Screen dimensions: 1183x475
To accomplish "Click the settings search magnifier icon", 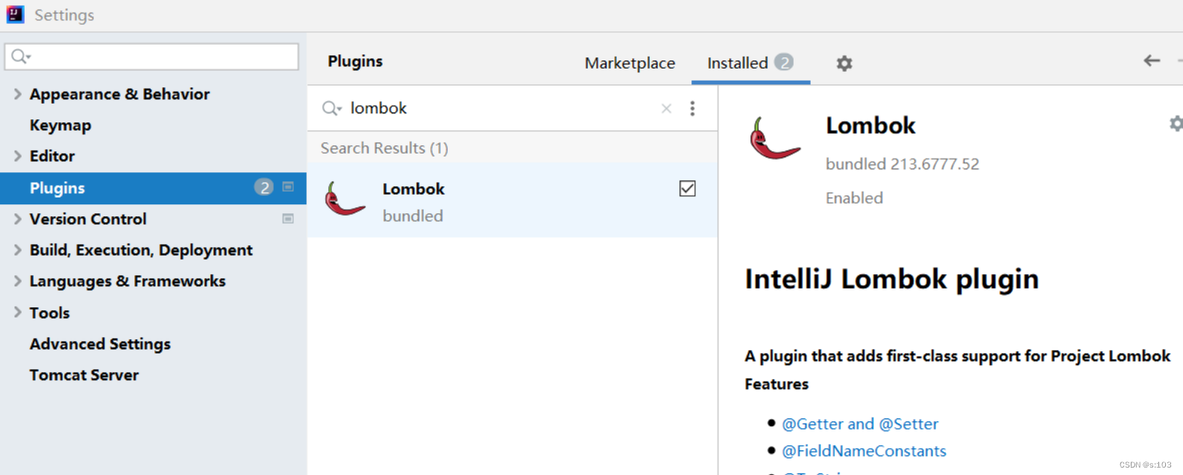I will pyautogui.click(x=20, y=57).
